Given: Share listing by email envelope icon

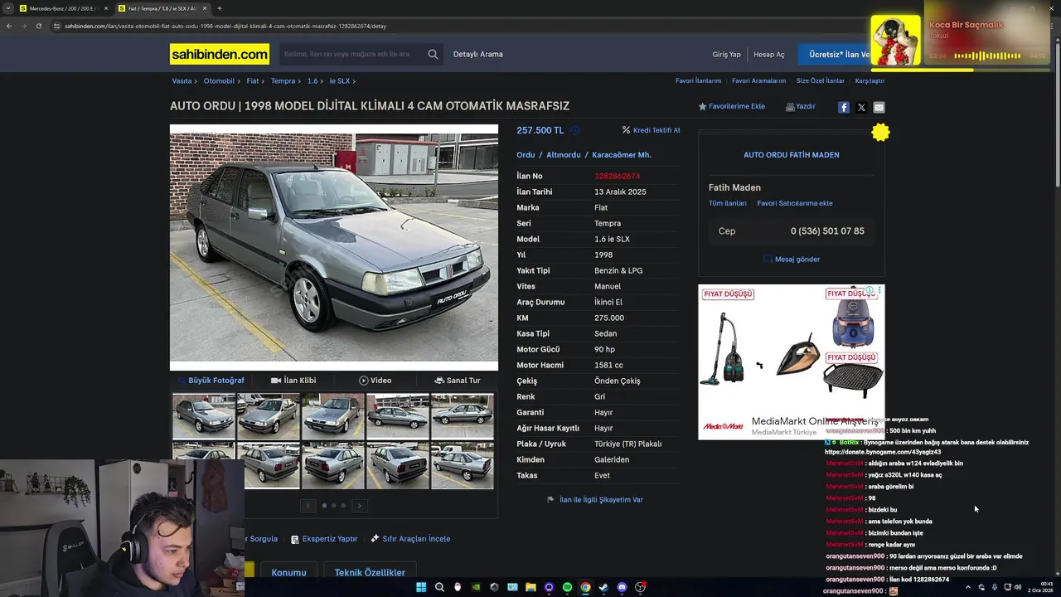Looking at the screenshot, I should pos(879,107).
